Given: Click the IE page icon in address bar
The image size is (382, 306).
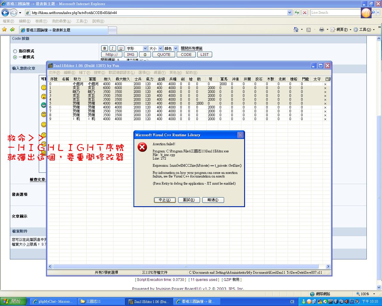Looking at the screenshot, I should coord(28,13).
